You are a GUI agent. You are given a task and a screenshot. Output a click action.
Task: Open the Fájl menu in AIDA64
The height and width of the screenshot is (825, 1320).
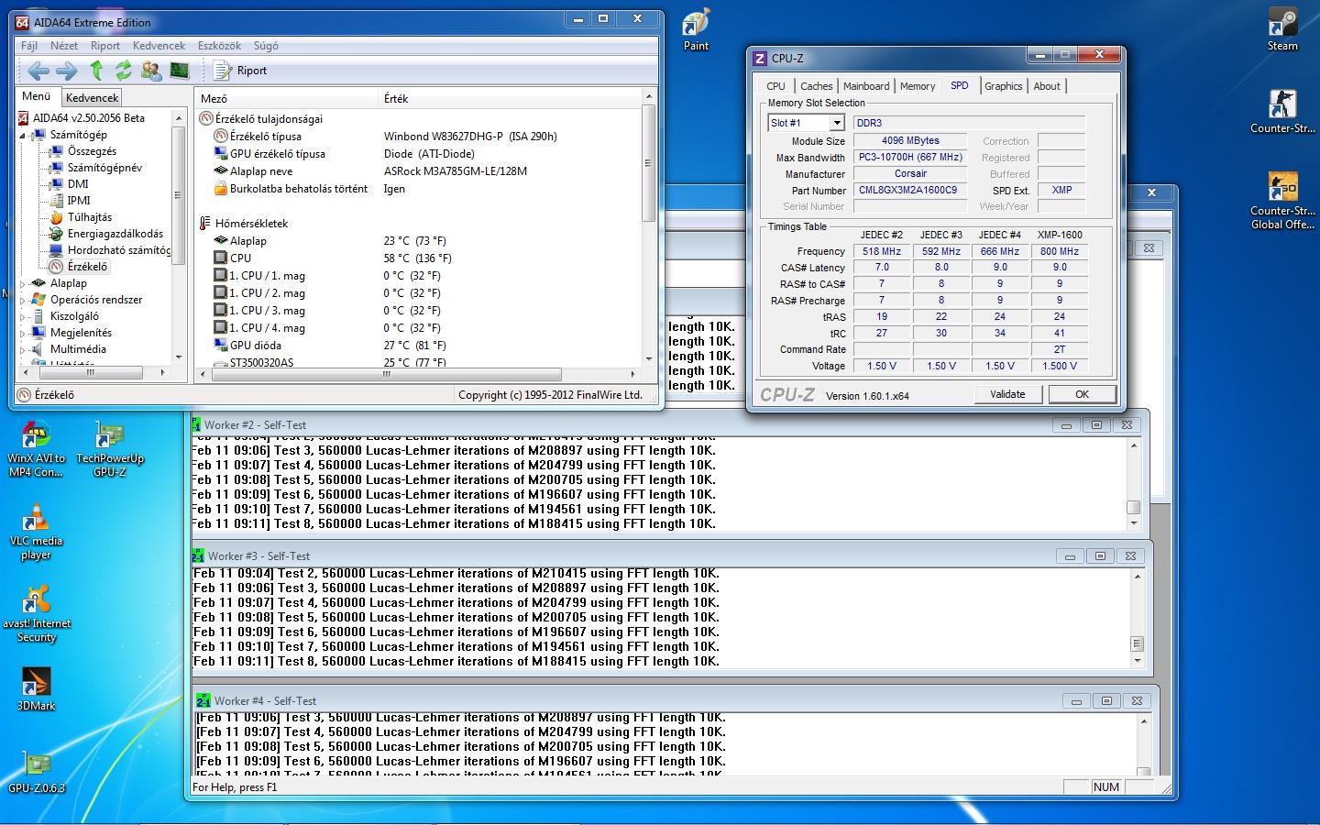[29, 46]
